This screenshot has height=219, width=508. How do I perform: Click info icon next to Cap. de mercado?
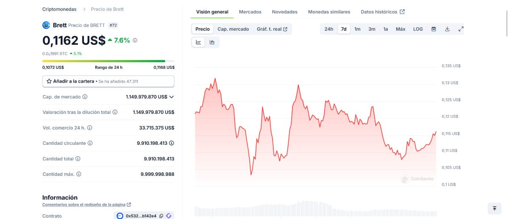pos(85,97)
